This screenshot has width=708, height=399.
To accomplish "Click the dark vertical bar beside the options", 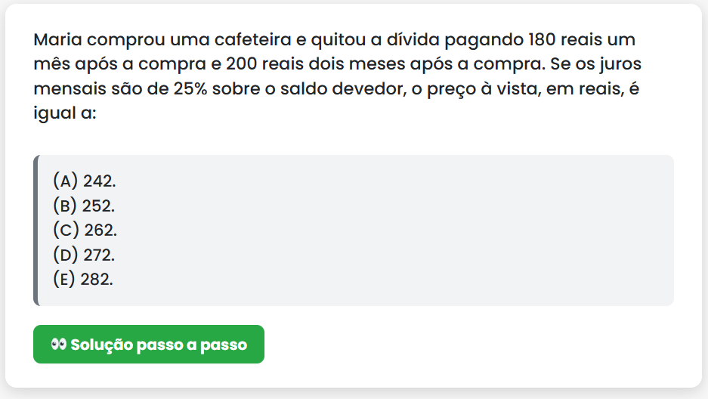I will (x=36, y=230).
